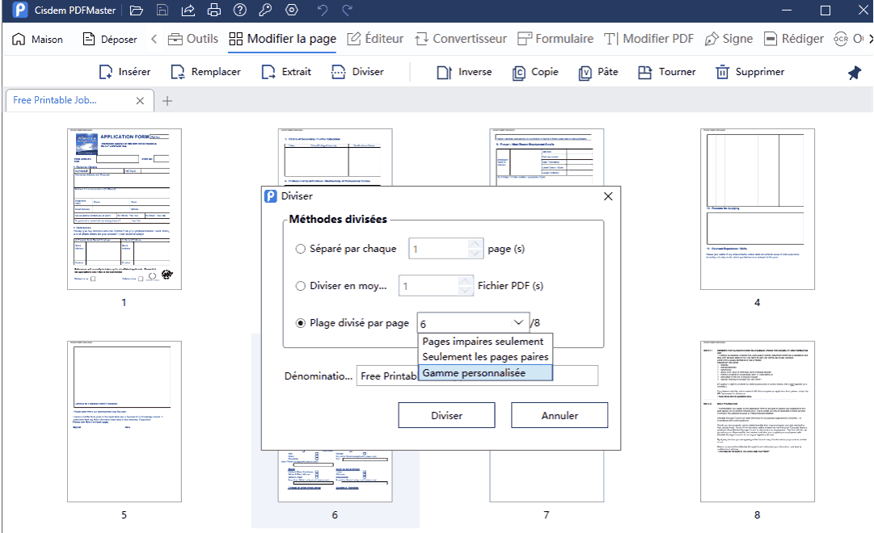Screen dimensions: 874x533
Task: Select page 3 thumbnail above dialog
Action: (547, 157)
